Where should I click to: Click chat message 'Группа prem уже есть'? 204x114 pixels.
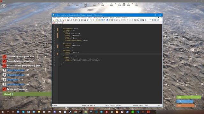[17, 89]
